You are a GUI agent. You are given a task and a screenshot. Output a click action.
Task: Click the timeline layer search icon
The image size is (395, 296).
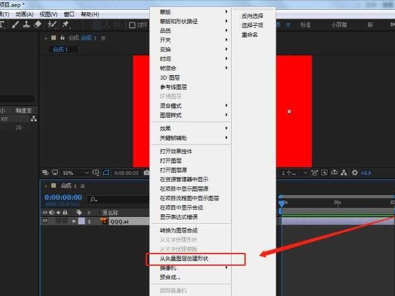pos(93,200)
